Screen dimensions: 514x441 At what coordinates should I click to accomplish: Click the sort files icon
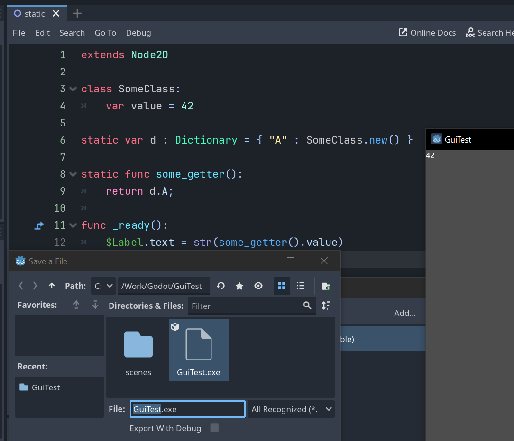pos(326,306)
